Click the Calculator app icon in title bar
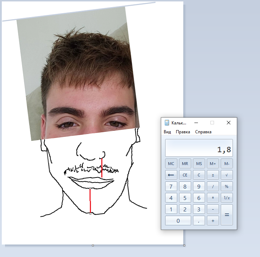The height and width of the screenshot is (257, 260). click(x=167, y=123)
